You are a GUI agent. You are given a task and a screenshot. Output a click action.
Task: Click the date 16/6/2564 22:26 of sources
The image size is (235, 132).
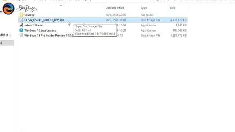[116, 15]
